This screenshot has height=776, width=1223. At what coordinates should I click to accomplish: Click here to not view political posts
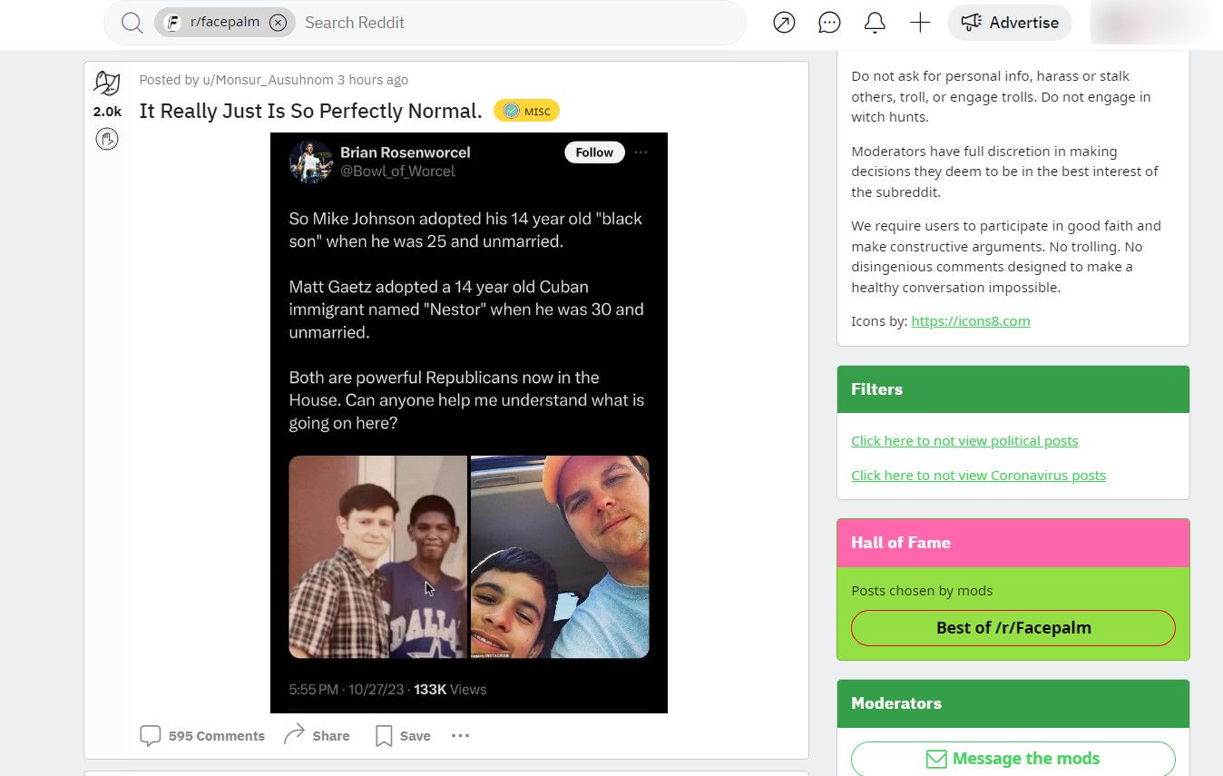tap(964, 441)
